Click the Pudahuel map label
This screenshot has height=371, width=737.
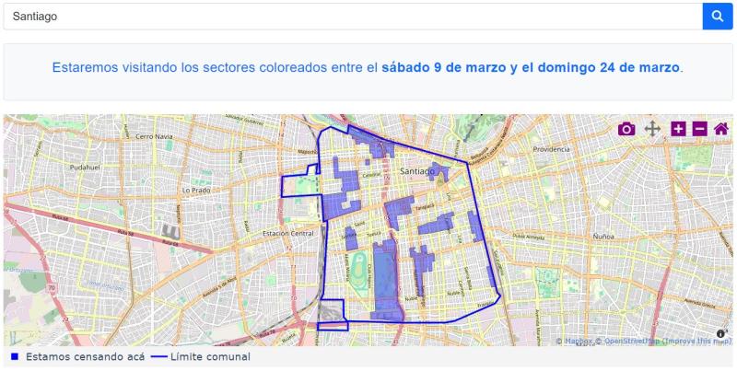pos(85,168)
